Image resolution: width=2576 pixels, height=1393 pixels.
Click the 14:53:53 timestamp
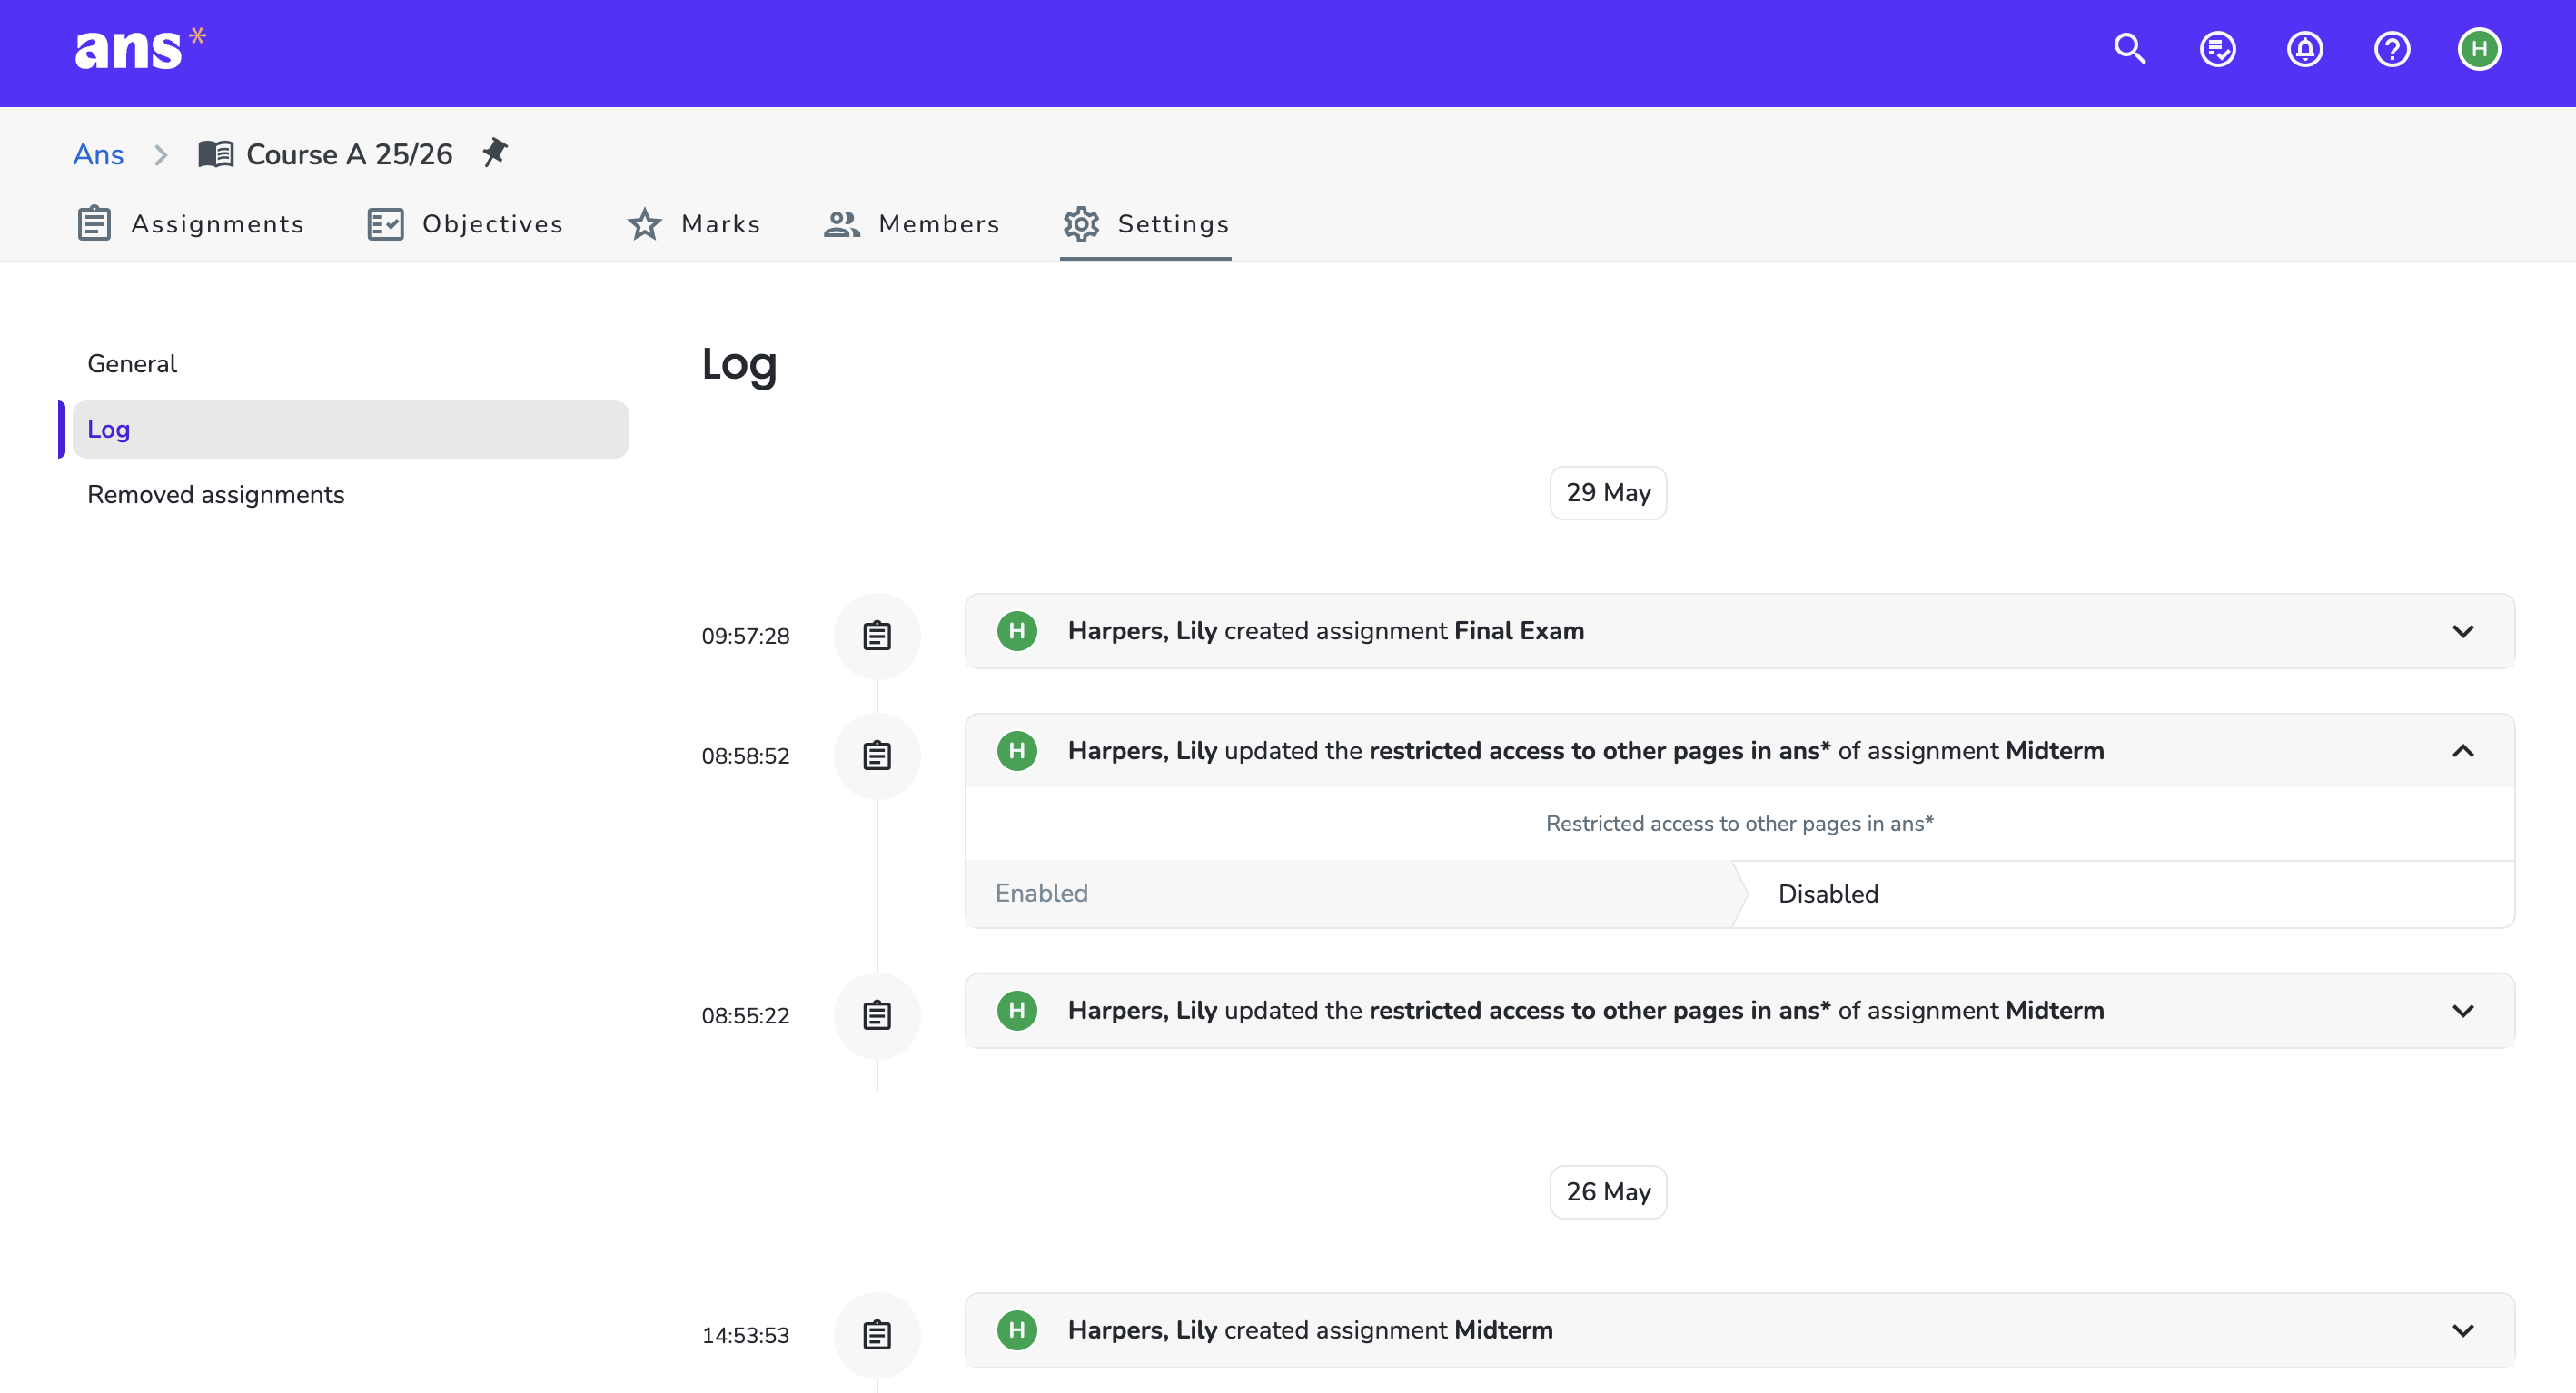click(x=745, y=1335)
